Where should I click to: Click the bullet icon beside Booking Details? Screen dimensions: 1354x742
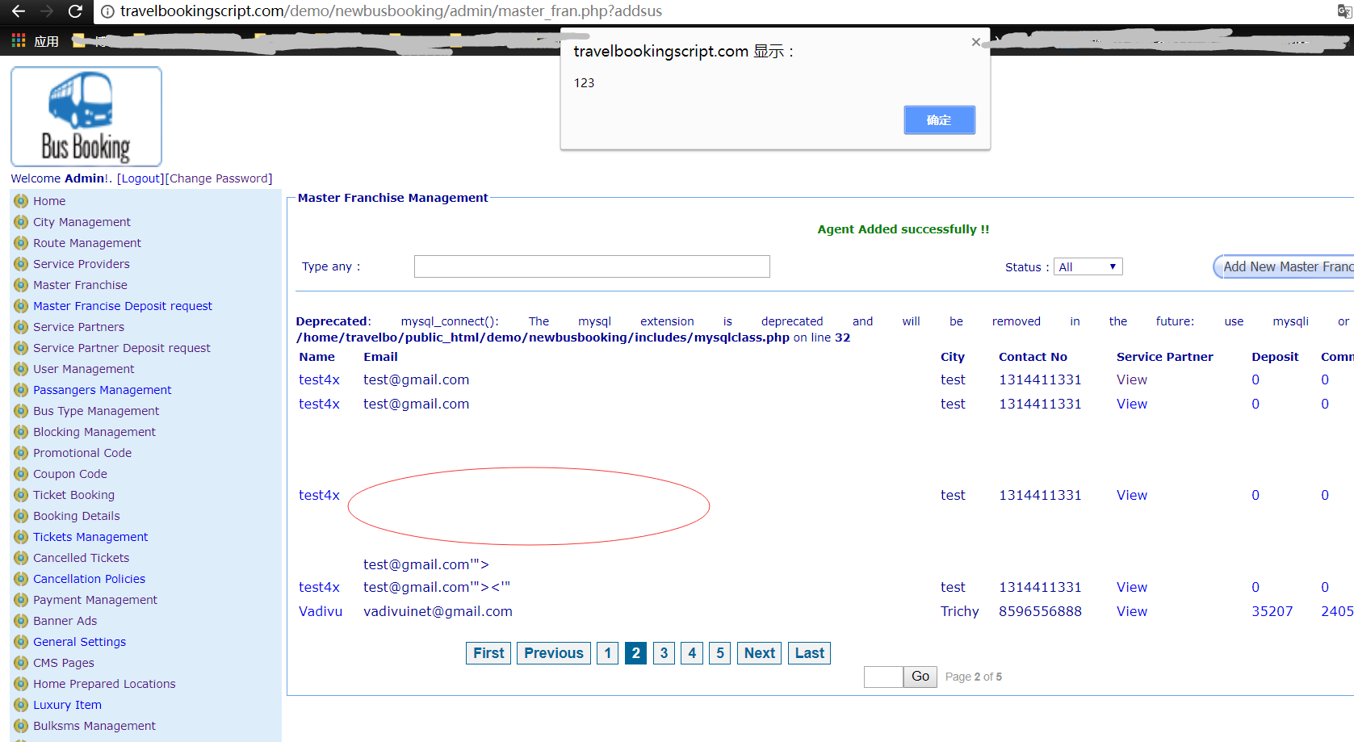pyautogui.click(x=21, y=516)
